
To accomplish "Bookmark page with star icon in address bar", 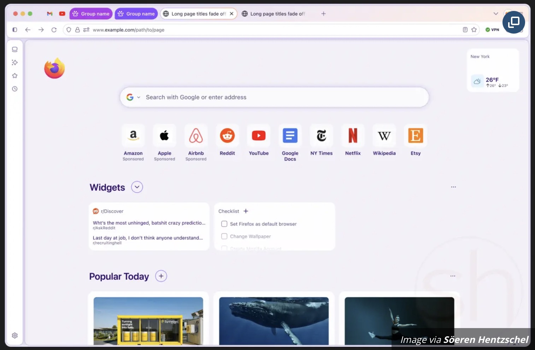I will (474, 30).
